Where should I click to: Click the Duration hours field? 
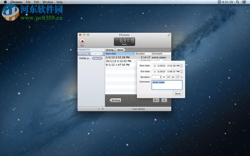pyautogui.click(x=157, y=77)
